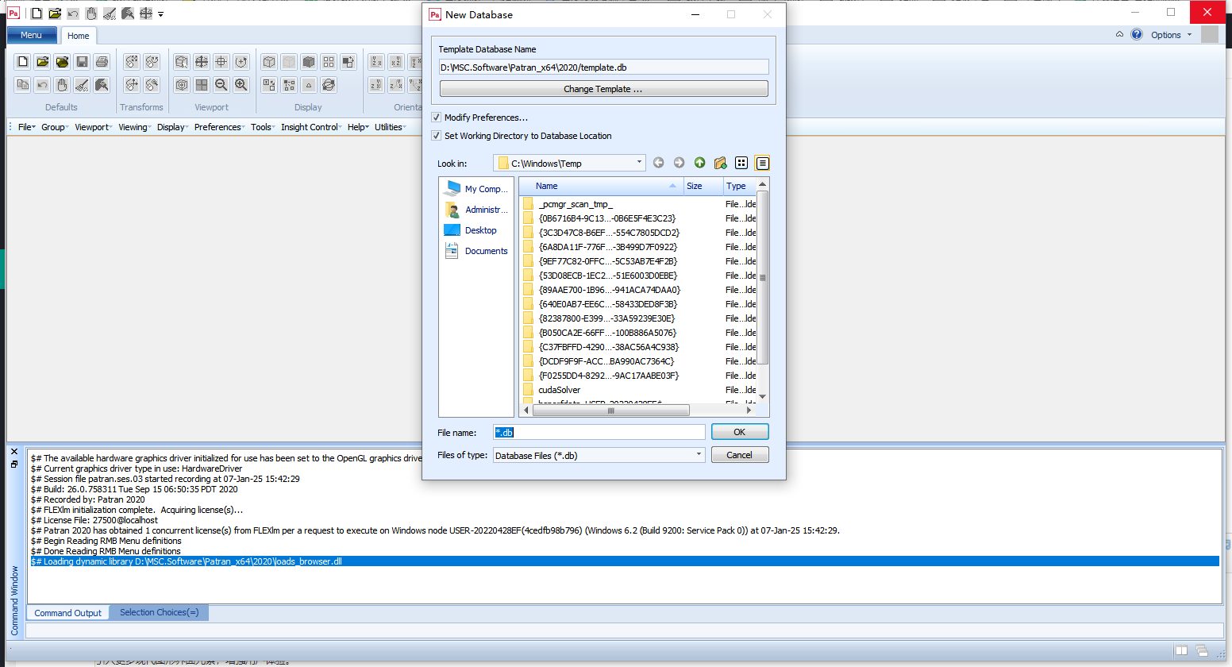Open the Help question mark icon near Options
This screenshot has height=667, width=1232.
click(x=1137, y=35)
